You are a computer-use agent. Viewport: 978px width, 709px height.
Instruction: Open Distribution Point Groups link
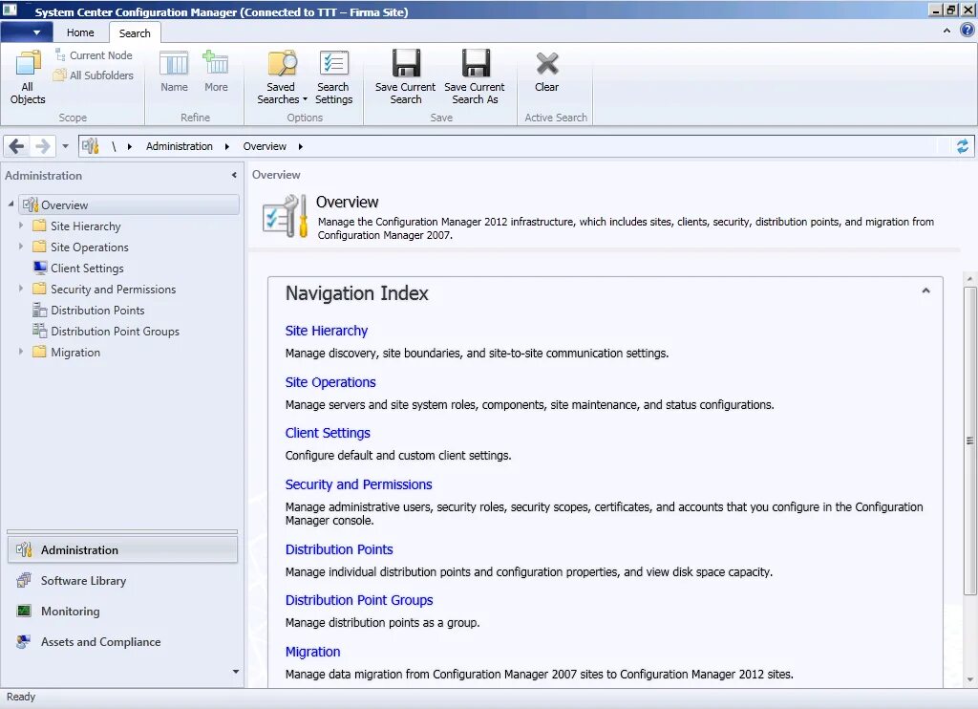(359, 600)
